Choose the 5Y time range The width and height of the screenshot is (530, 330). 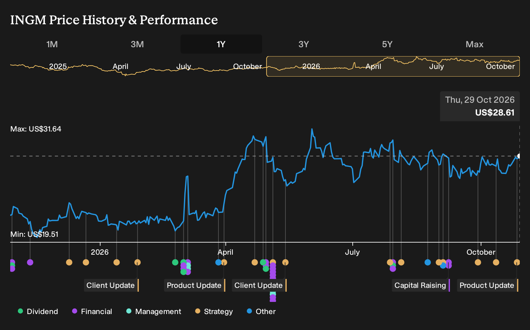[x=387, y=44]
